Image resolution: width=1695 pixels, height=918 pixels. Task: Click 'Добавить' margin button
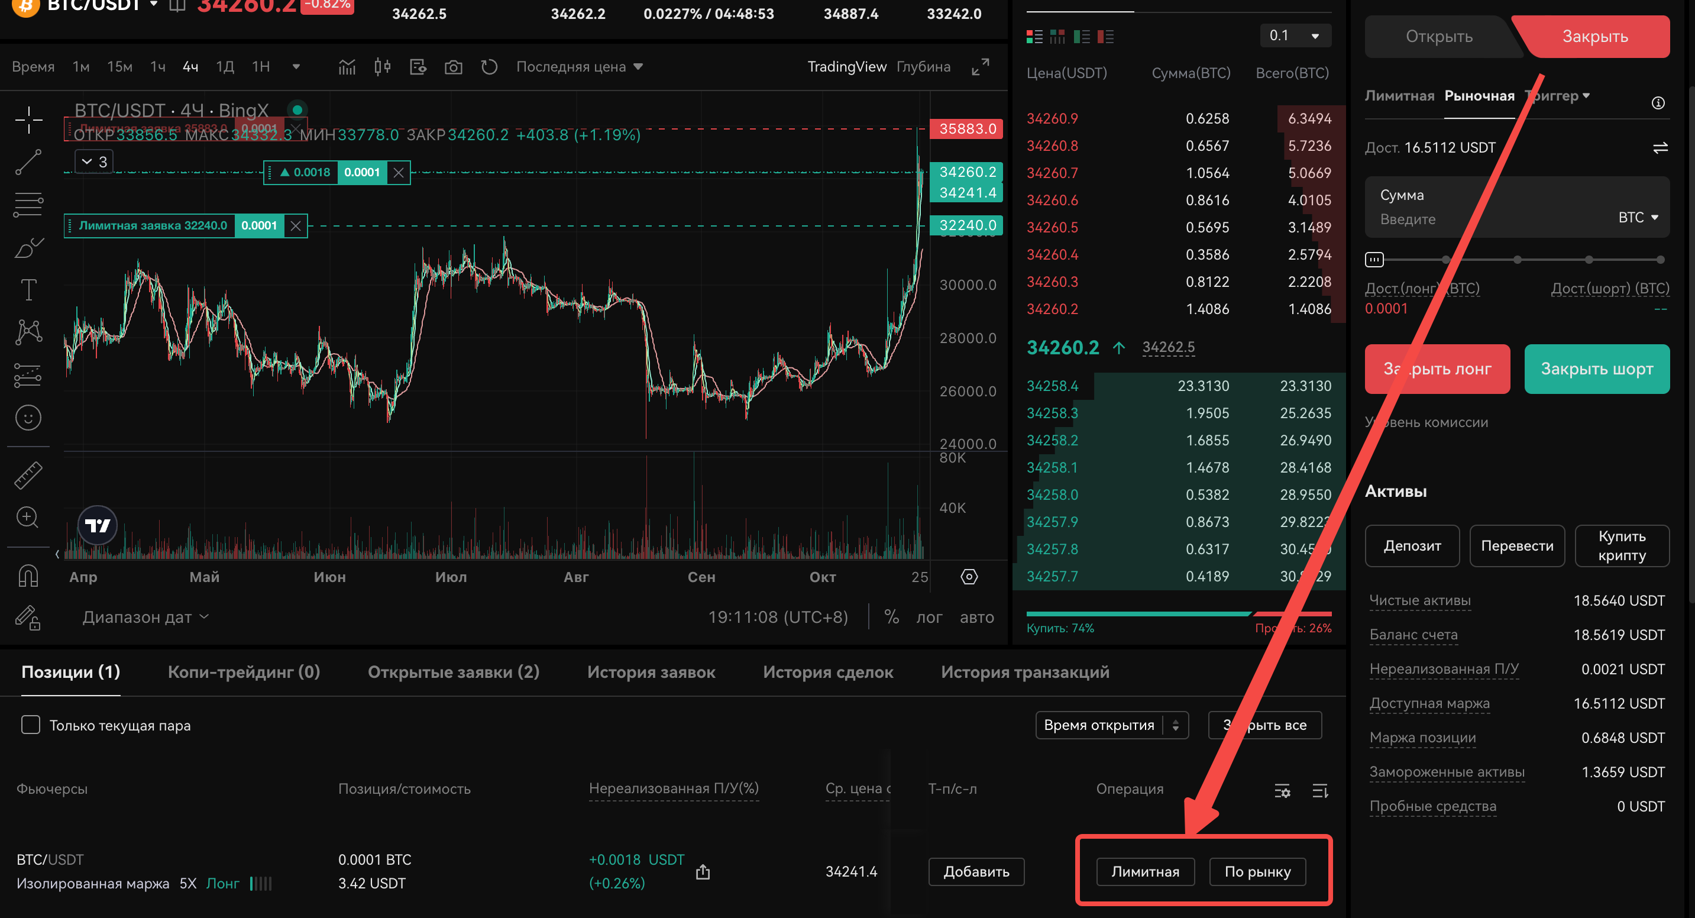[976, 871]
